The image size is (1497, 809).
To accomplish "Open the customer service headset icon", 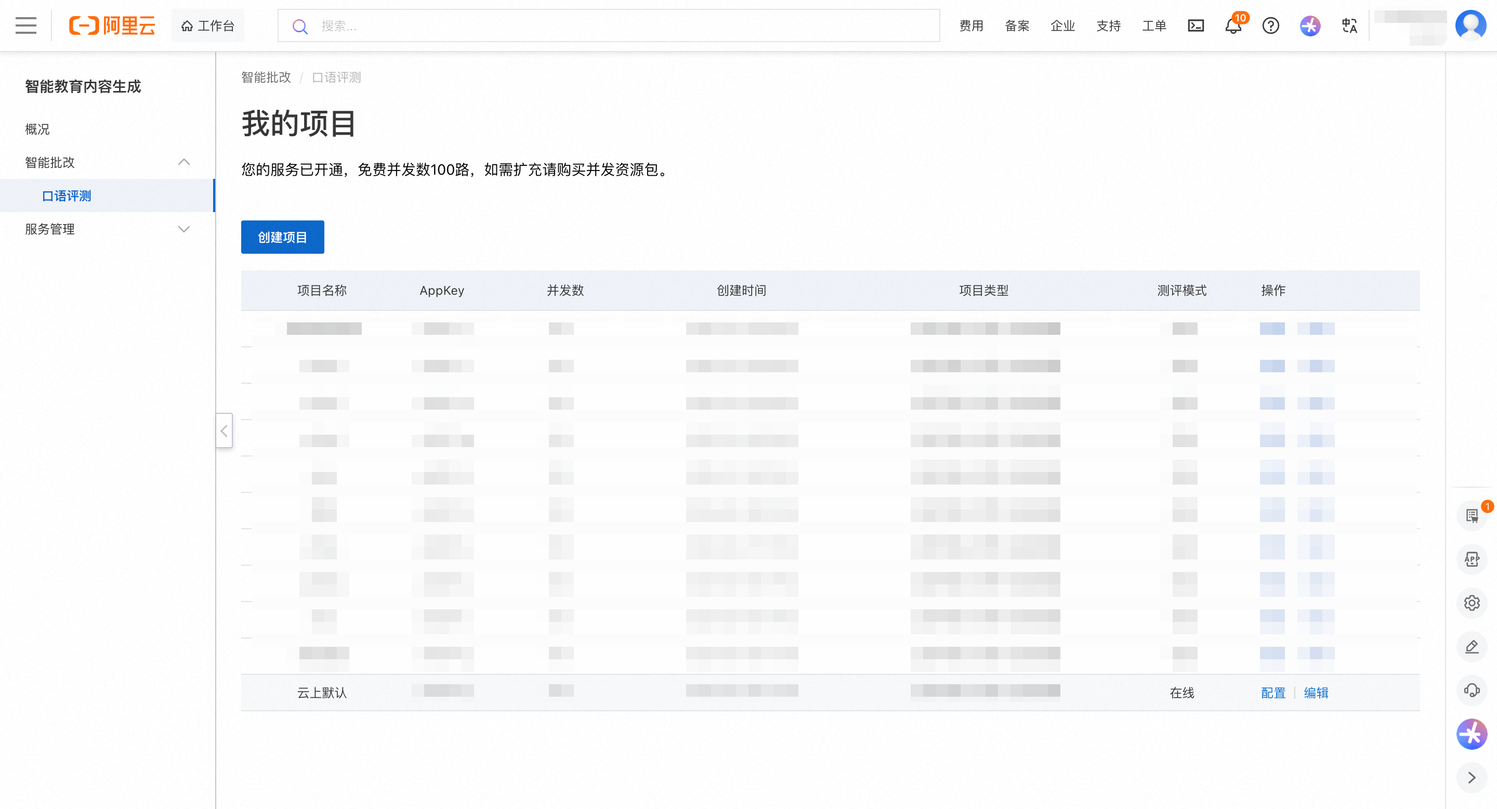I will [1472, 690].
